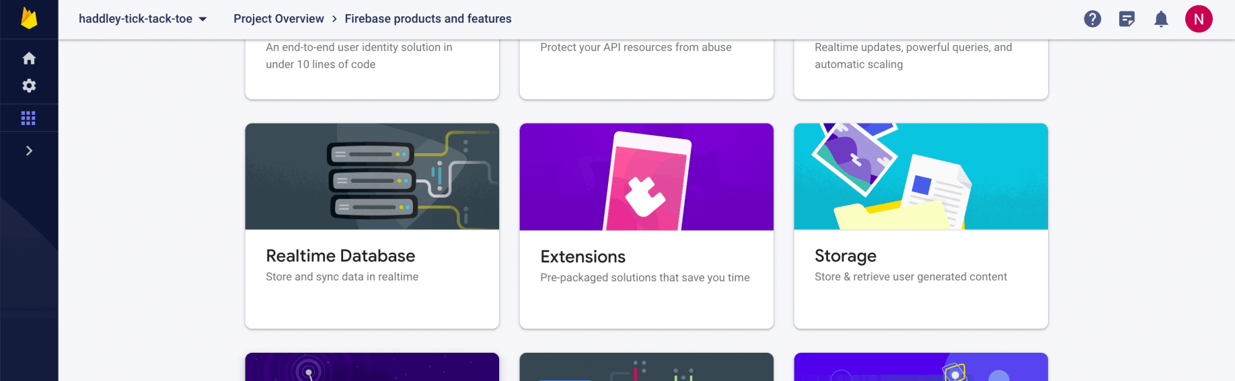Expand the sidebar navigation chevron

coord(29,151)
